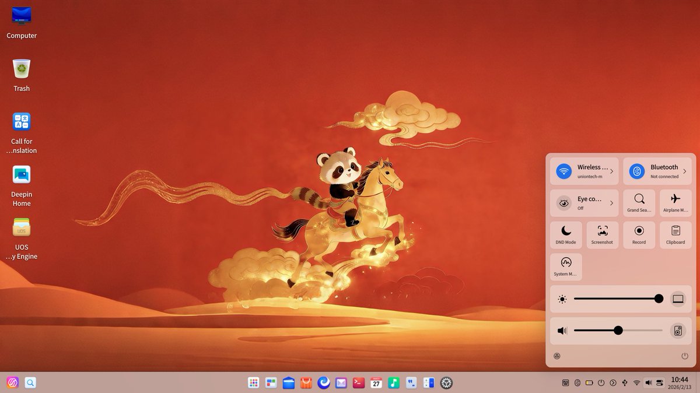Open Grand Search from the control panel
Screen dimensions: 700x393
click(639, 202)
